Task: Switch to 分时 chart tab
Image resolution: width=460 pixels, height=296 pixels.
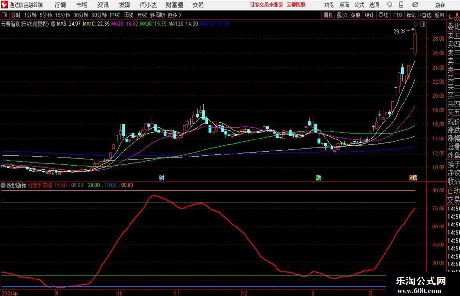Action: click(16, 15)
